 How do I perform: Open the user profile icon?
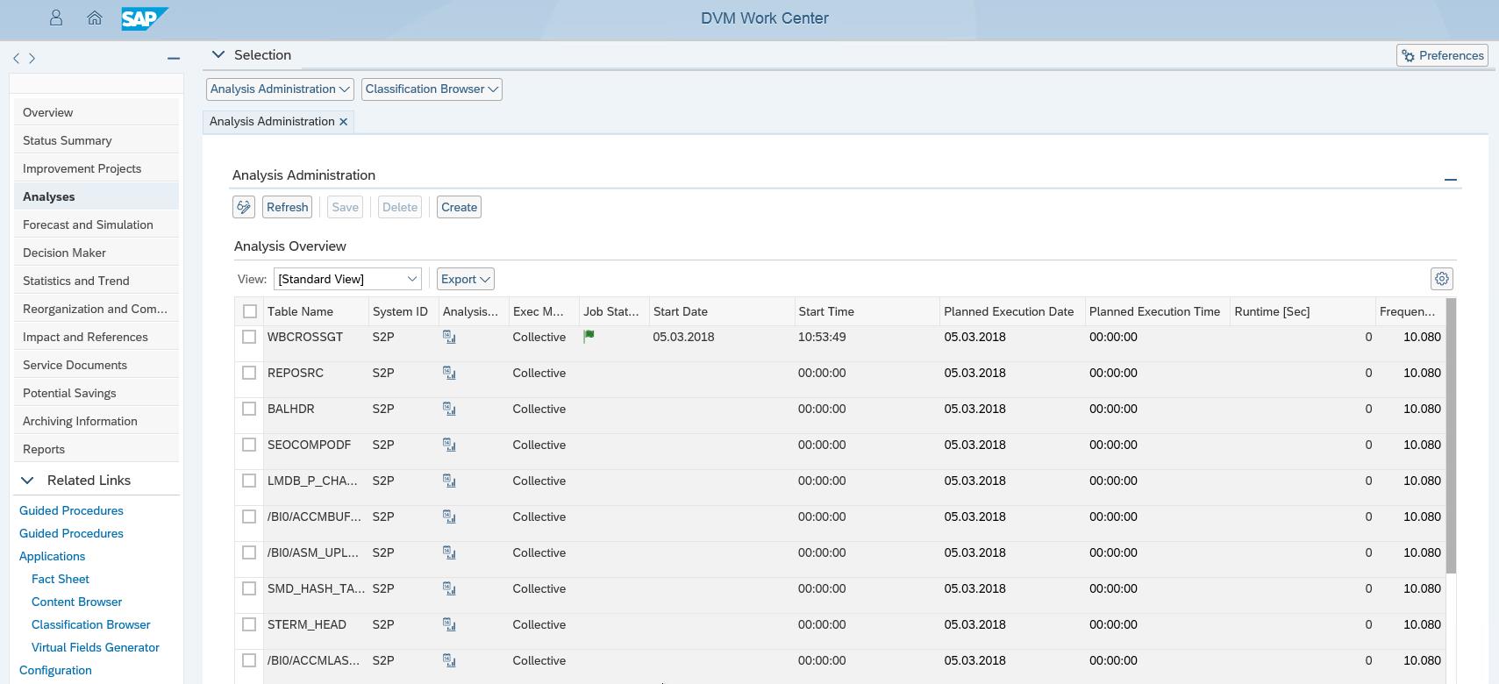(56, 18)
